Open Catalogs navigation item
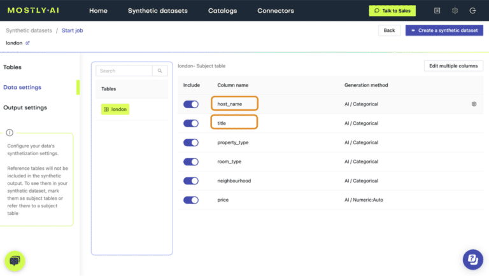Screen dimensions: 489x276 point(222,11)
